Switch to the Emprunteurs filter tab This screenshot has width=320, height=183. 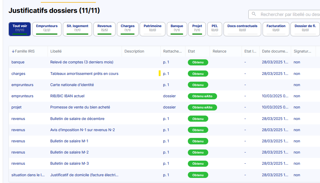[x=47, y=29]
